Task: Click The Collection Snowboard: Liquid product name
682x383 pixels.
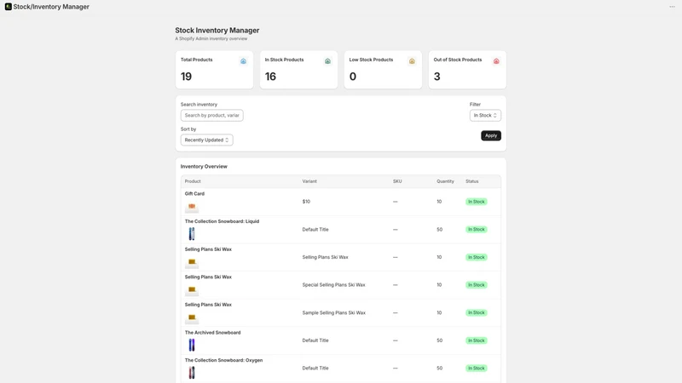Action: (x=222, y=221)
